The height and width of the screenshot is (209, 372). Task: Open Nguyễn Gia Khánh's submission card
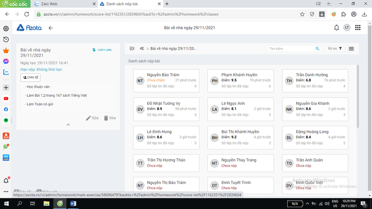click(x=315, y=109)
